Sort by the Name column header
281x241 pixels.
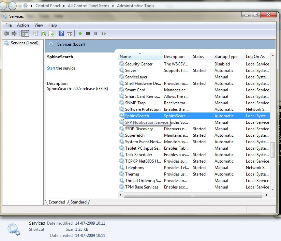click(x=140, y=57)
